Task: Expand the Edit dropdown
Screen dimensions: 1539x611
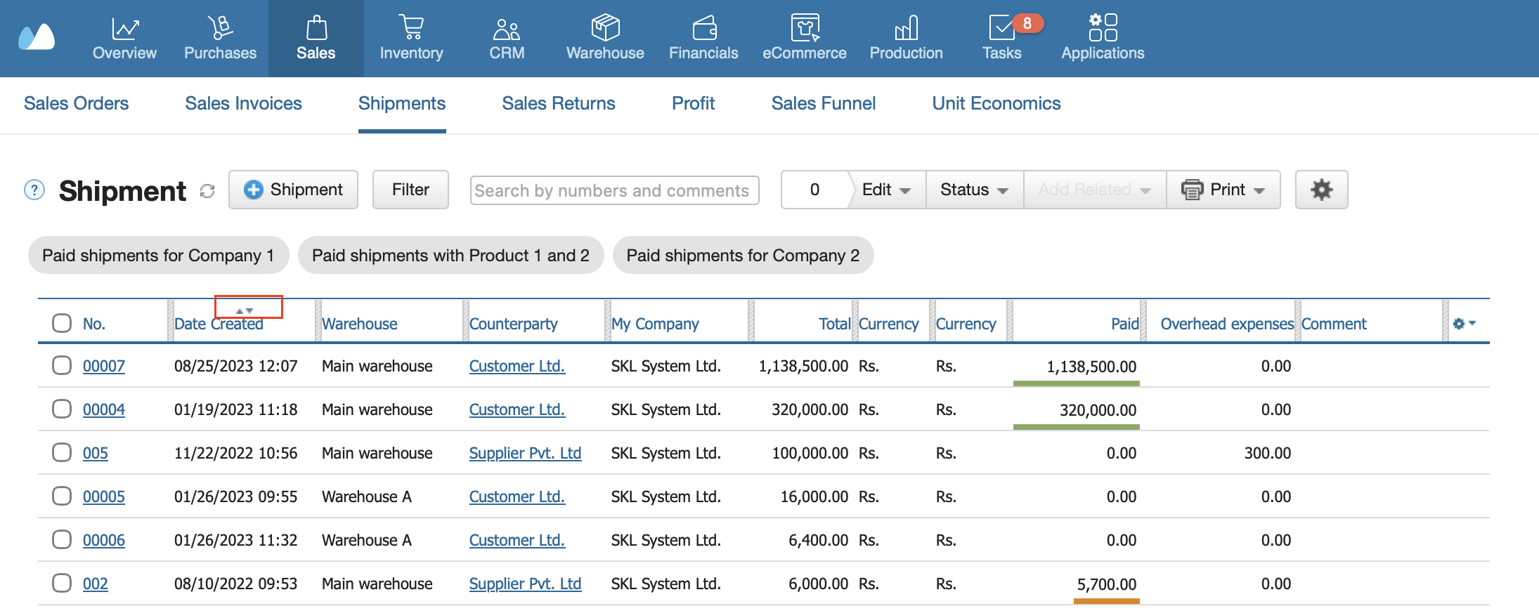Action: [886, 190]
